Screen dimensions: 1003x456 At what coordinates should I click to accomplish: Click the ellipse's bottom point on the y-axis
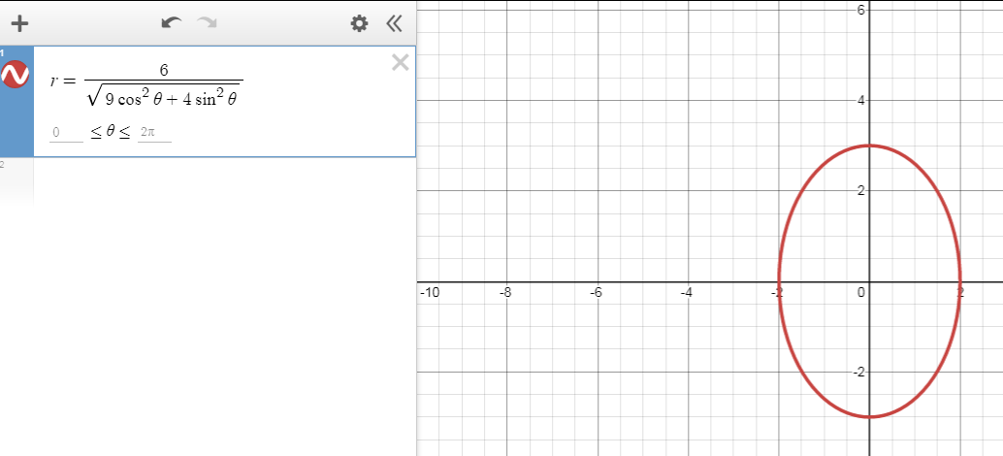coord(869,417)
